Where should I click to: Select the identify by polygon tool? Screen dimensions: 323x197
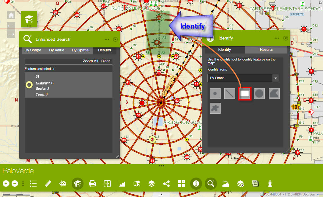point(274,94)
